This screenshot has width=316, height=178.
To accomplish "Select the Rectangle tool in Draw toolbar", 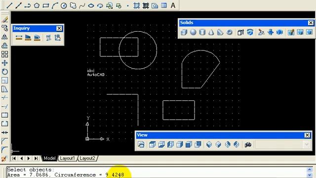I will pos(46,5).
